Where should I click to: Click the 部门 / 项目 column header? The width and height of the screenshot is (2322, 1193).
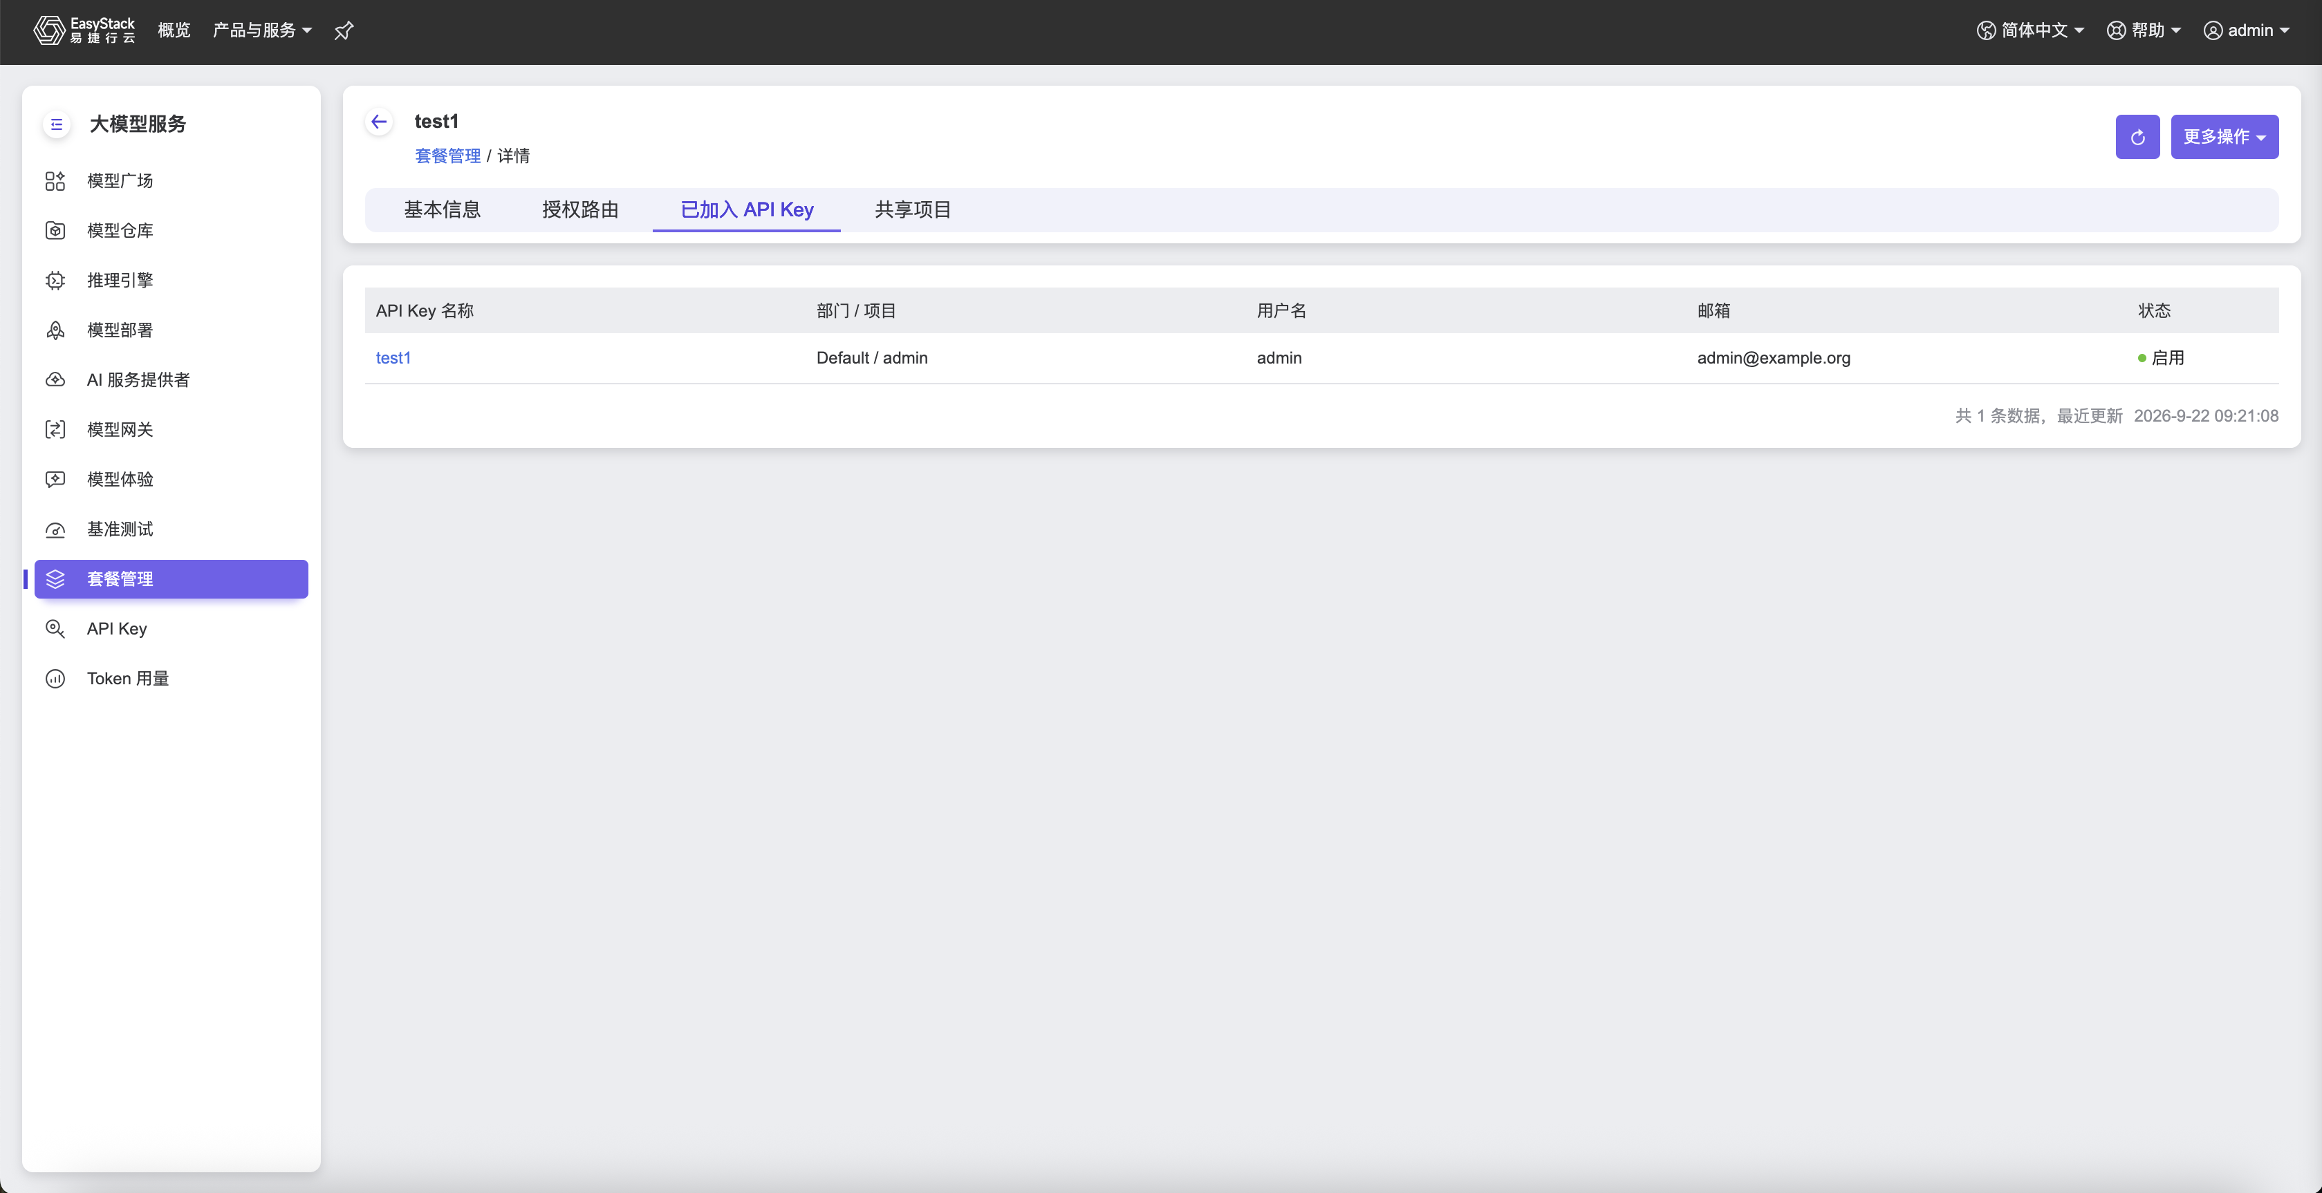855,311
